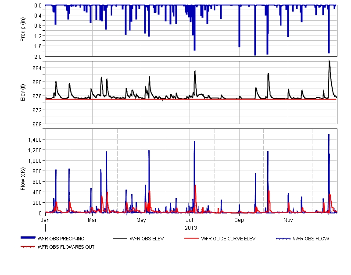Image resolution: width=351 pixels, height=275 pixels.
Task: Click the Elev (ft) axis title
Action: [x=23, y=93]
